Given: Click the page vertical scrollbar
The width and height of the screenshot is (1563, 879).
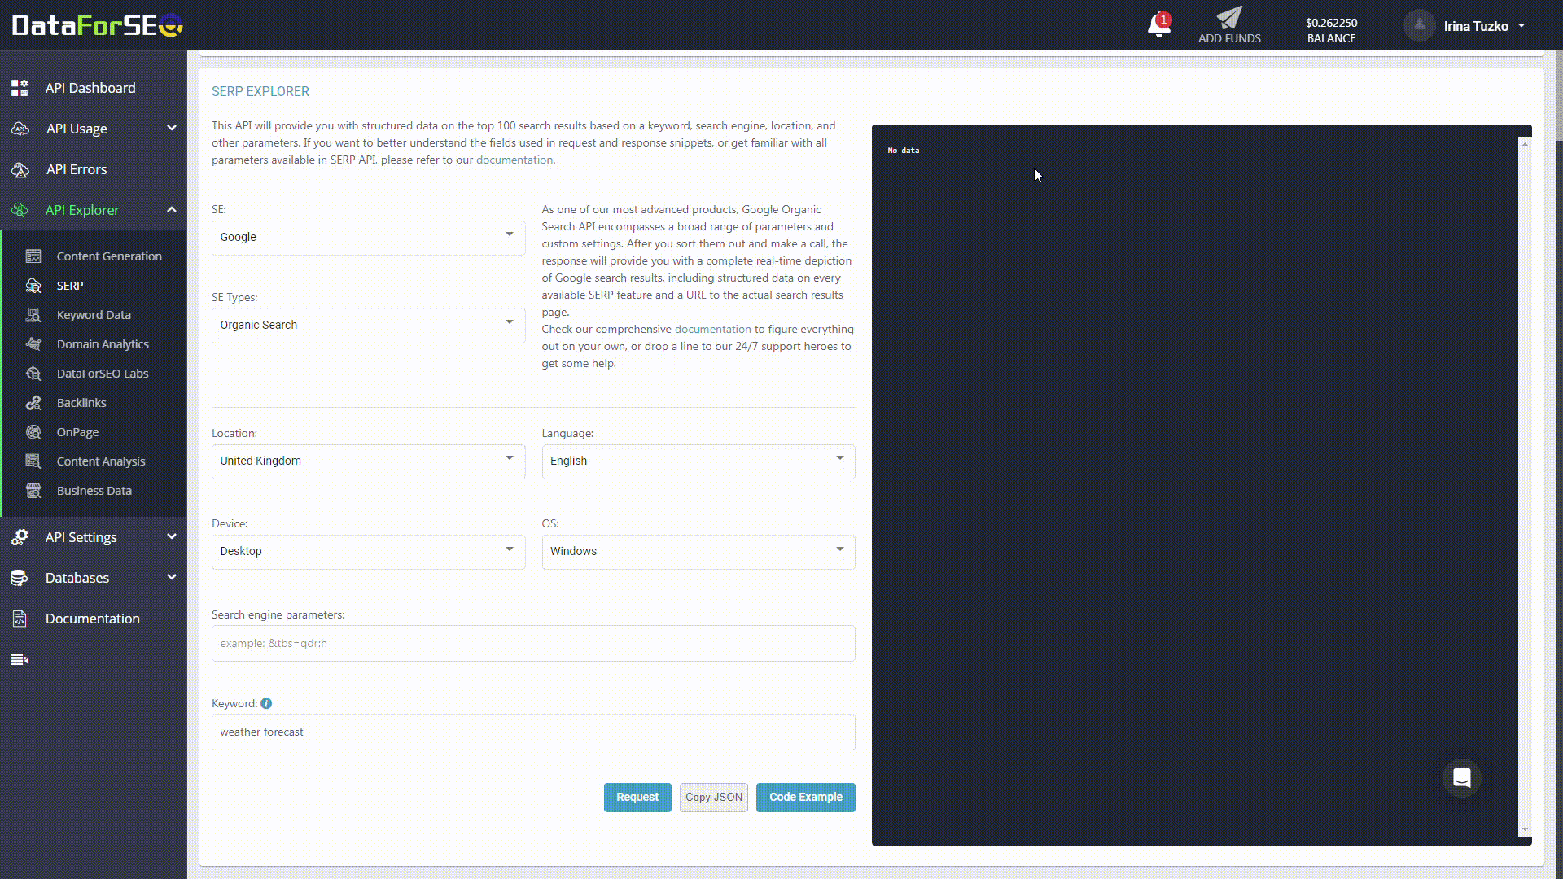Looking at the screenshot, I should point(1558,98).
